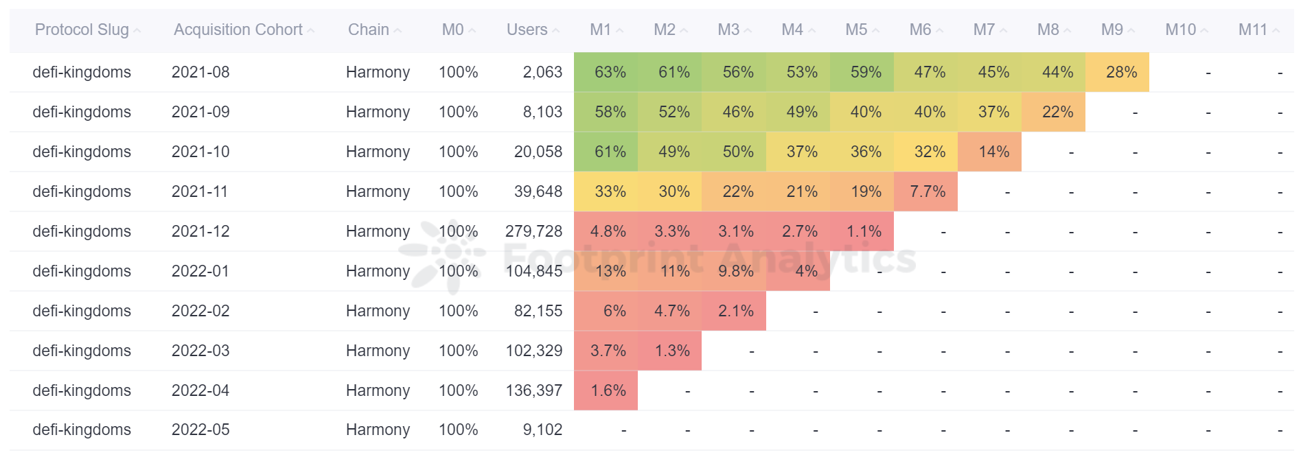The width and height of the screenshot is (1312, 457).
Task: Toggle the sort caret beside M5
Action: [876, 31]
